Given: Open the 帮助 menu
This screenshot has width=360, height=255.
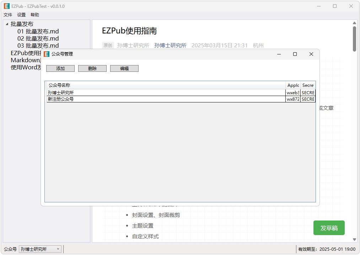Looking at the screenshot, I should pyautogui.click(x=35, y=15).
